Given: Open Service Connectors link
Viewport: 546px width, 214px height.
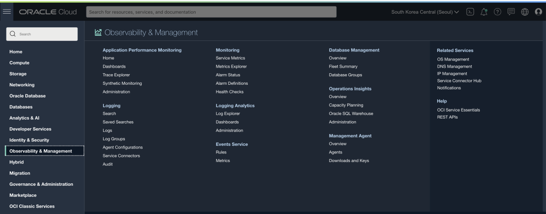Looking at the screenshot, I should click(121, 156).
